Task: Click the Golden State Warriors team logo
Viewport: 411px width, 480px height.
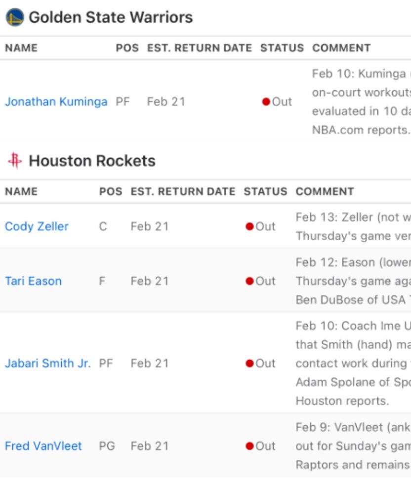Action: click(x=14, y=17)
